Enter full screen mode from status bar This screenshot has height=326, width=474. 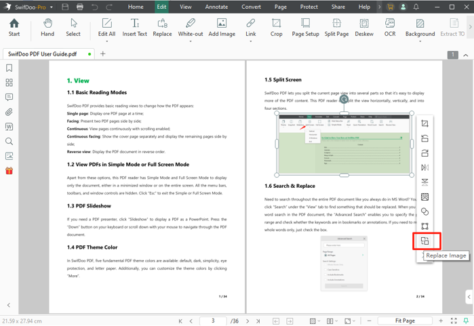454,321
